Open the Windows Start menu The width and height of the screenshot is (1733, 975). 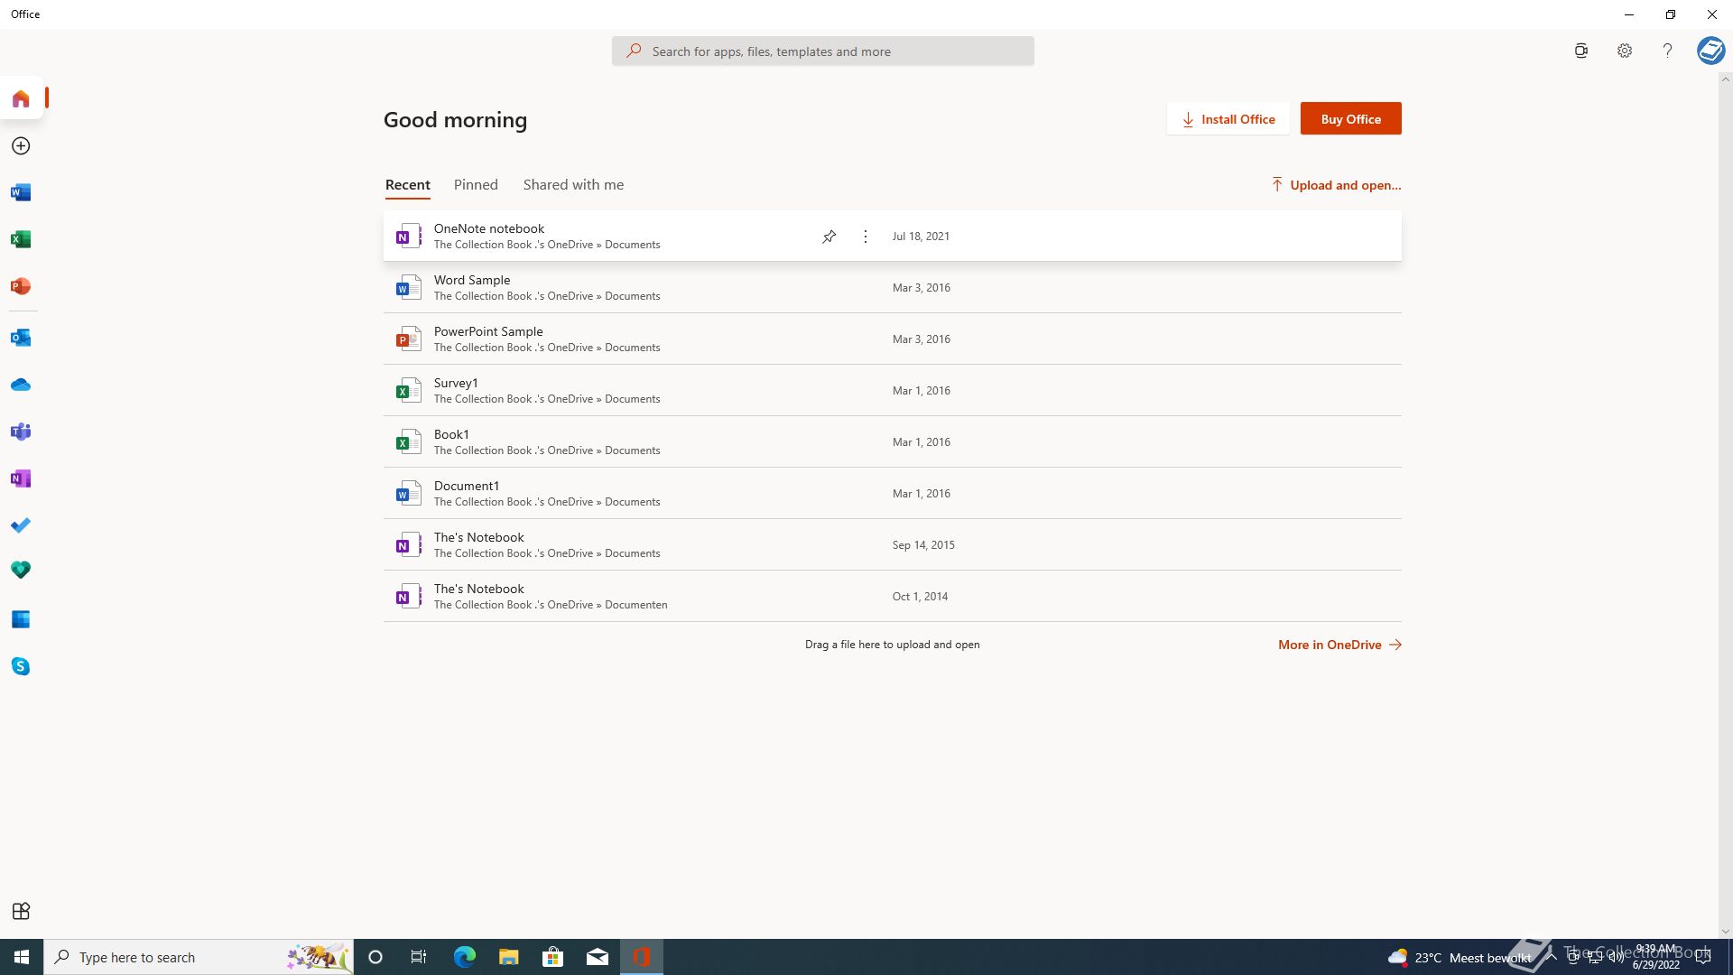(x=22, y=957)
